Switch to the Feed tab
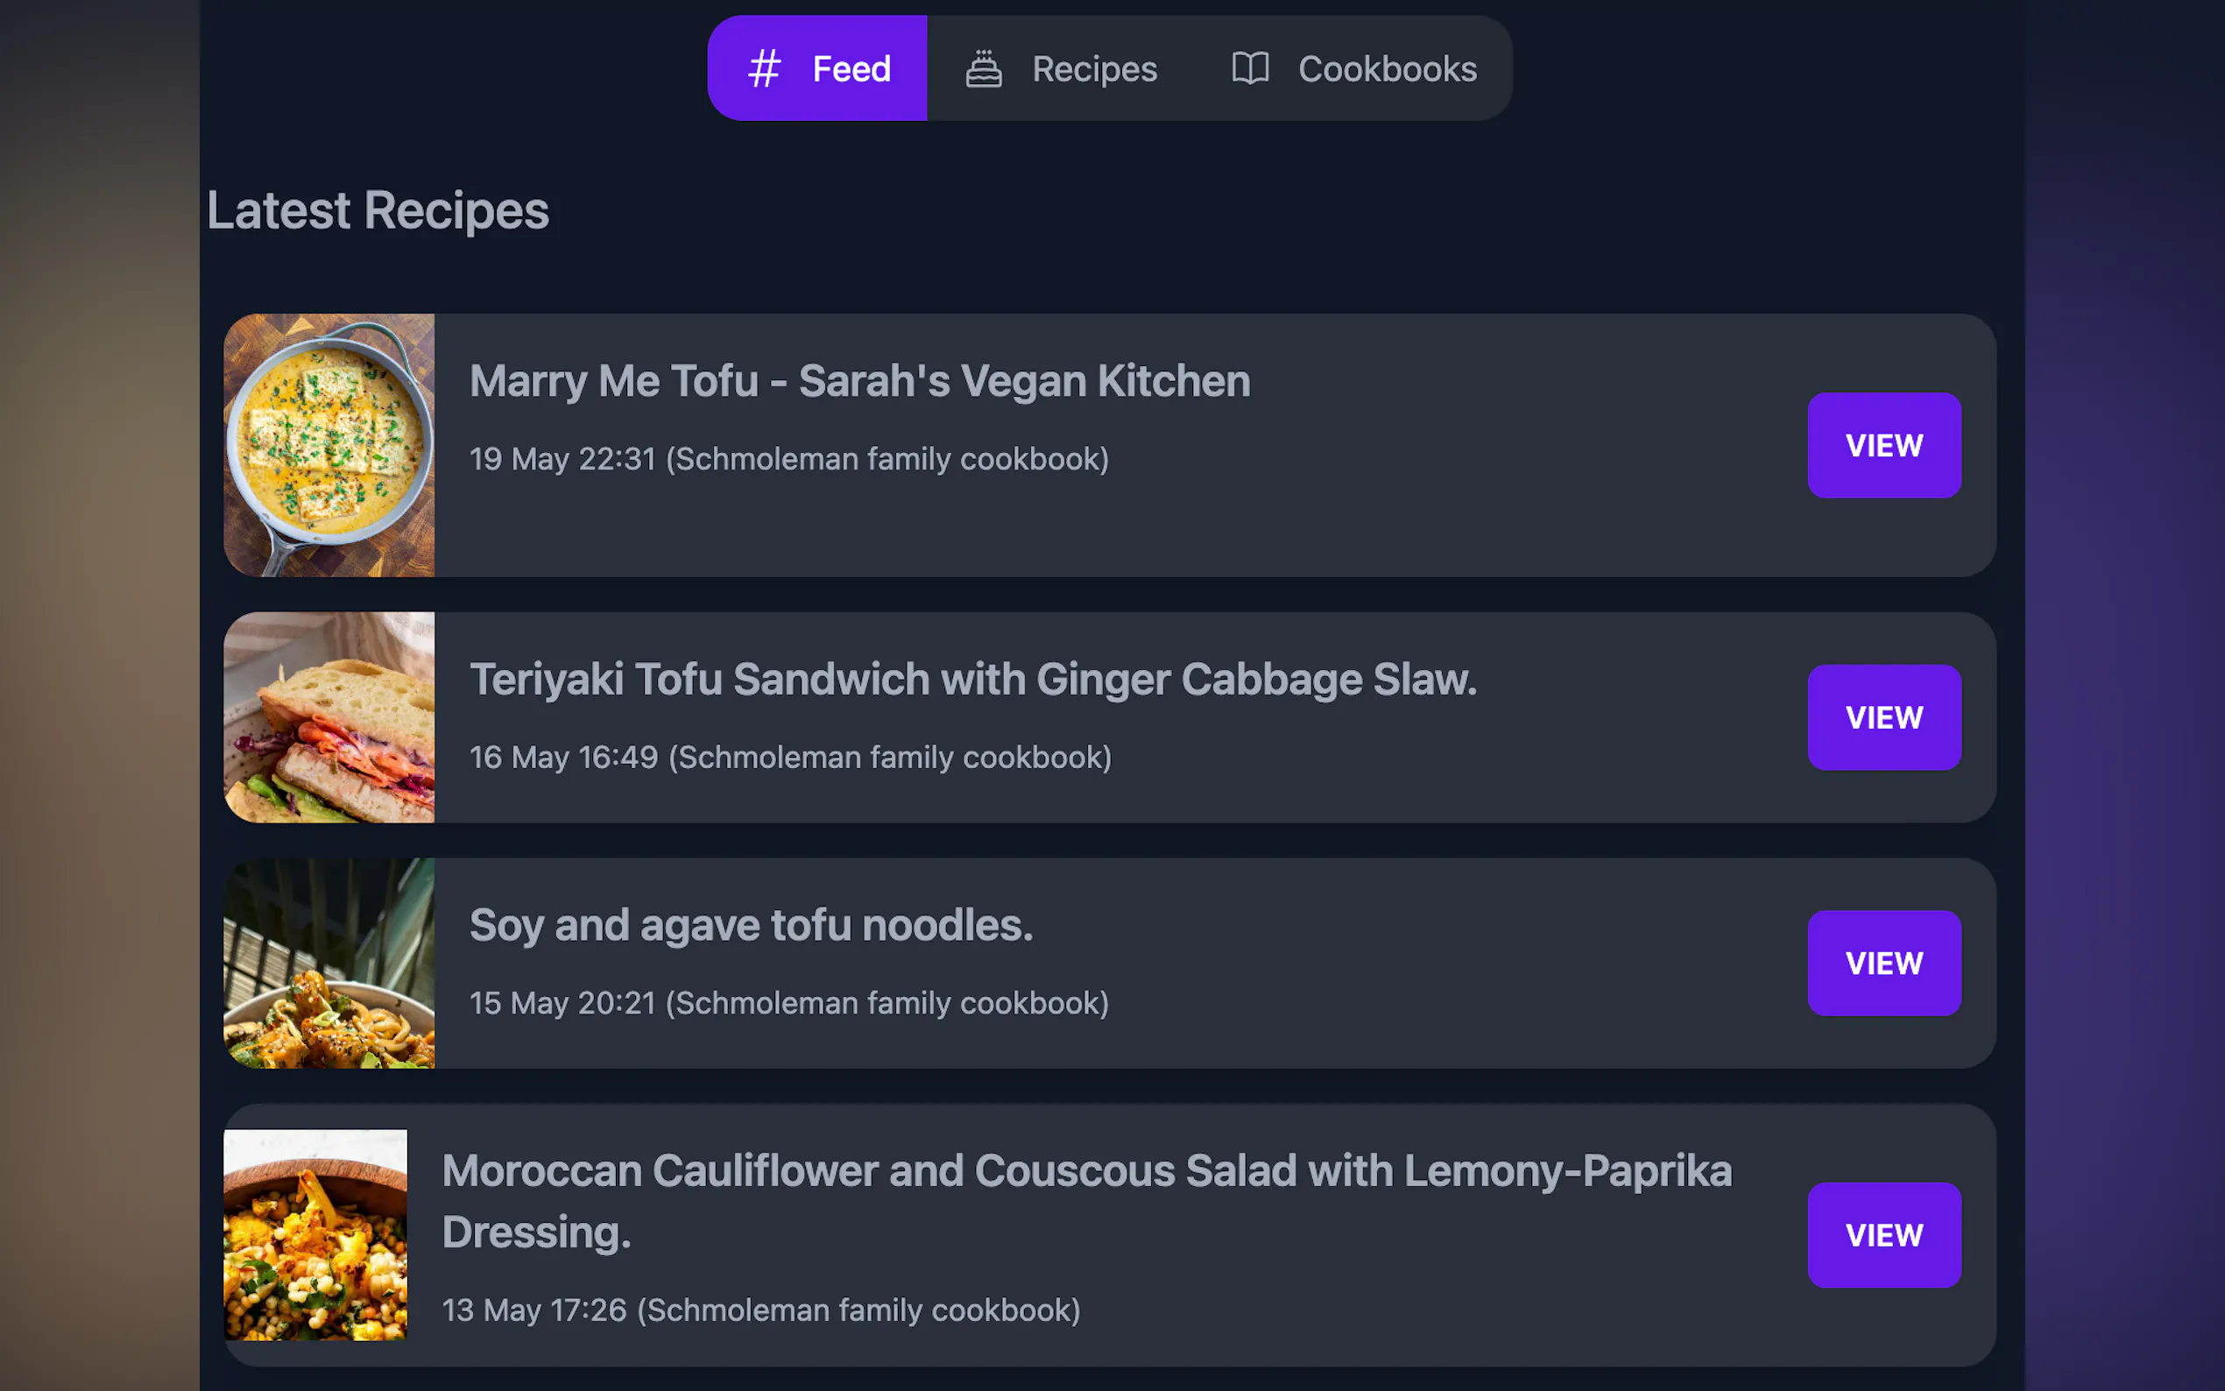This screenshot has width=2225, height=1391. [x=817, y=69]
